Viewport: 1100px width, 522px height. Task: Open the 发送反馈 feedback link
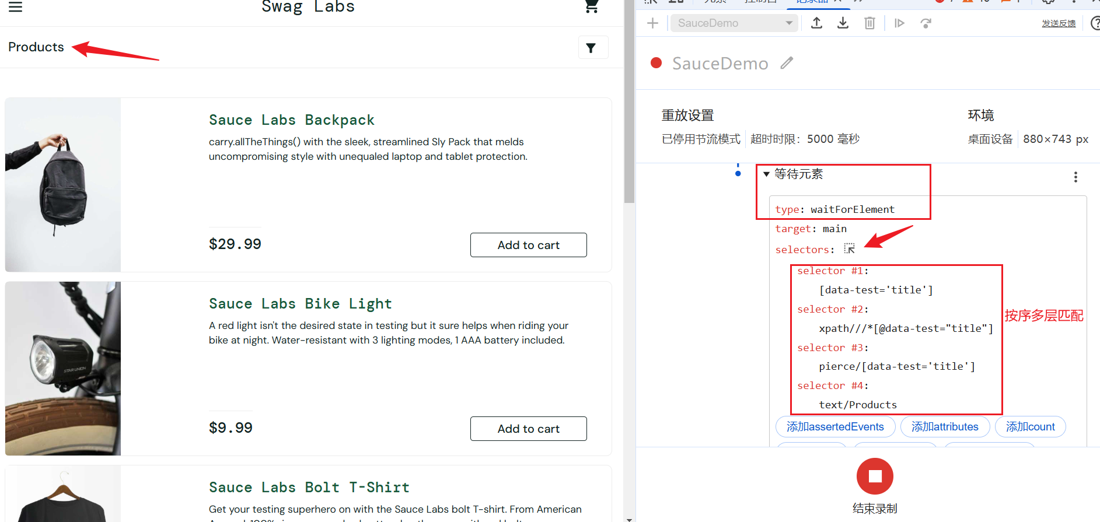(x=1059, y=23)
